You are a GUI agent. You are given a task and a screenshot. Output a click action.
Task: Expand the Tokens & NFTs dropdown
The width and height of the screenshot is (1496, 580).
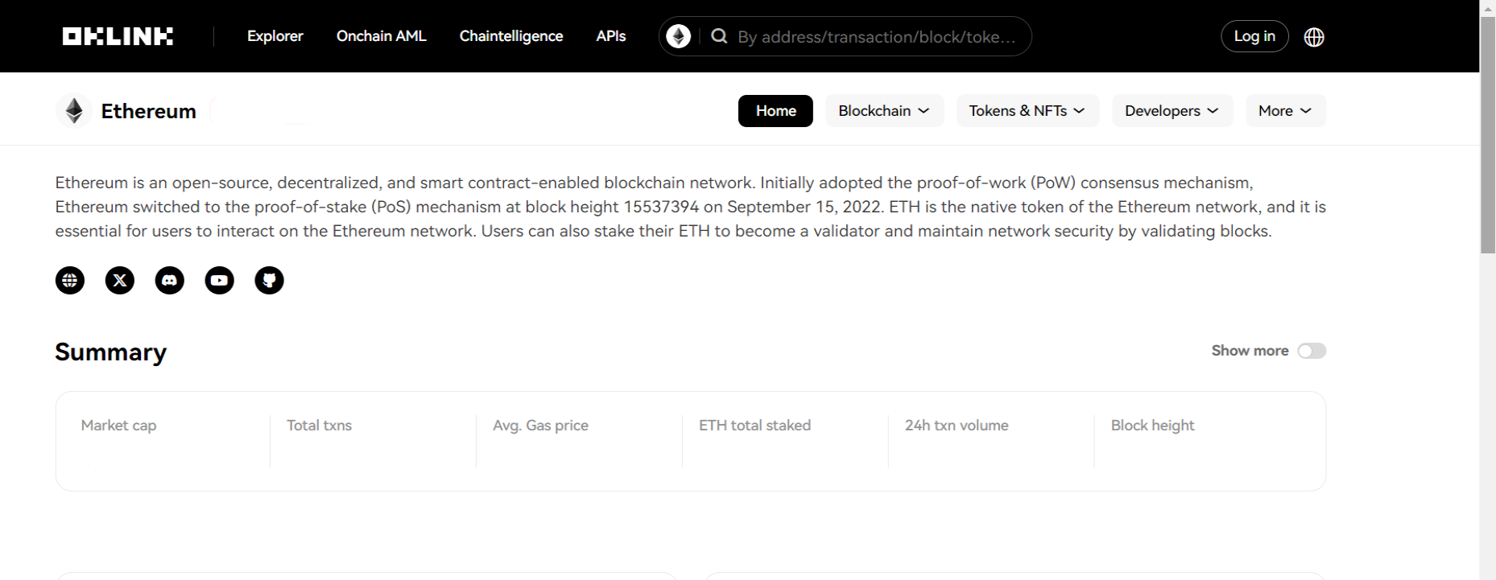tap(1027, 111)
